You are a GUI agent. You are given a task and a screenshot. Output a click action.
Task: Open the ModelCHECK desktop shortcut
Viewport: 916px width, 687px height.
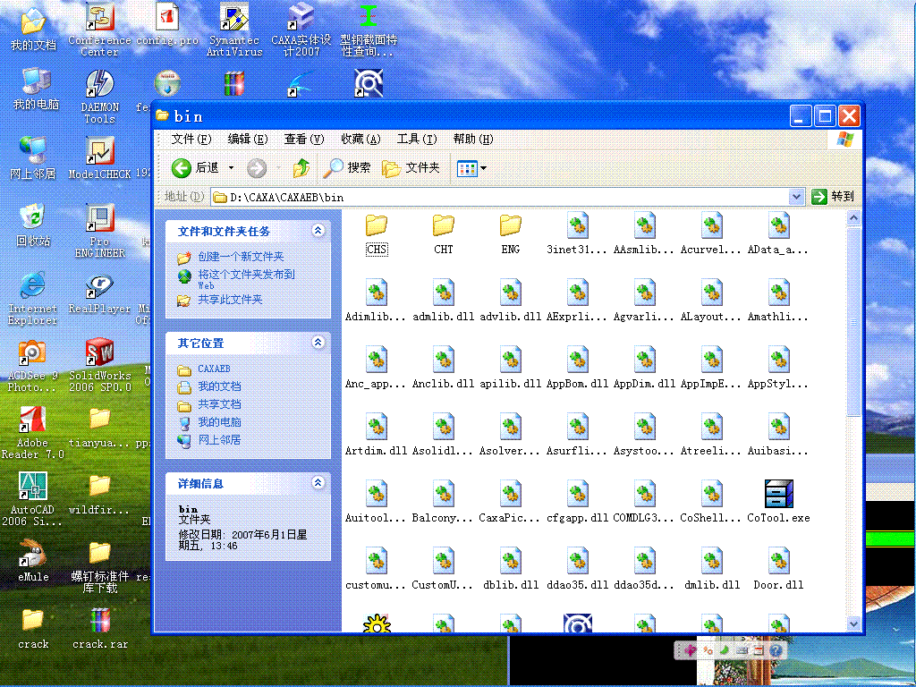100,157
